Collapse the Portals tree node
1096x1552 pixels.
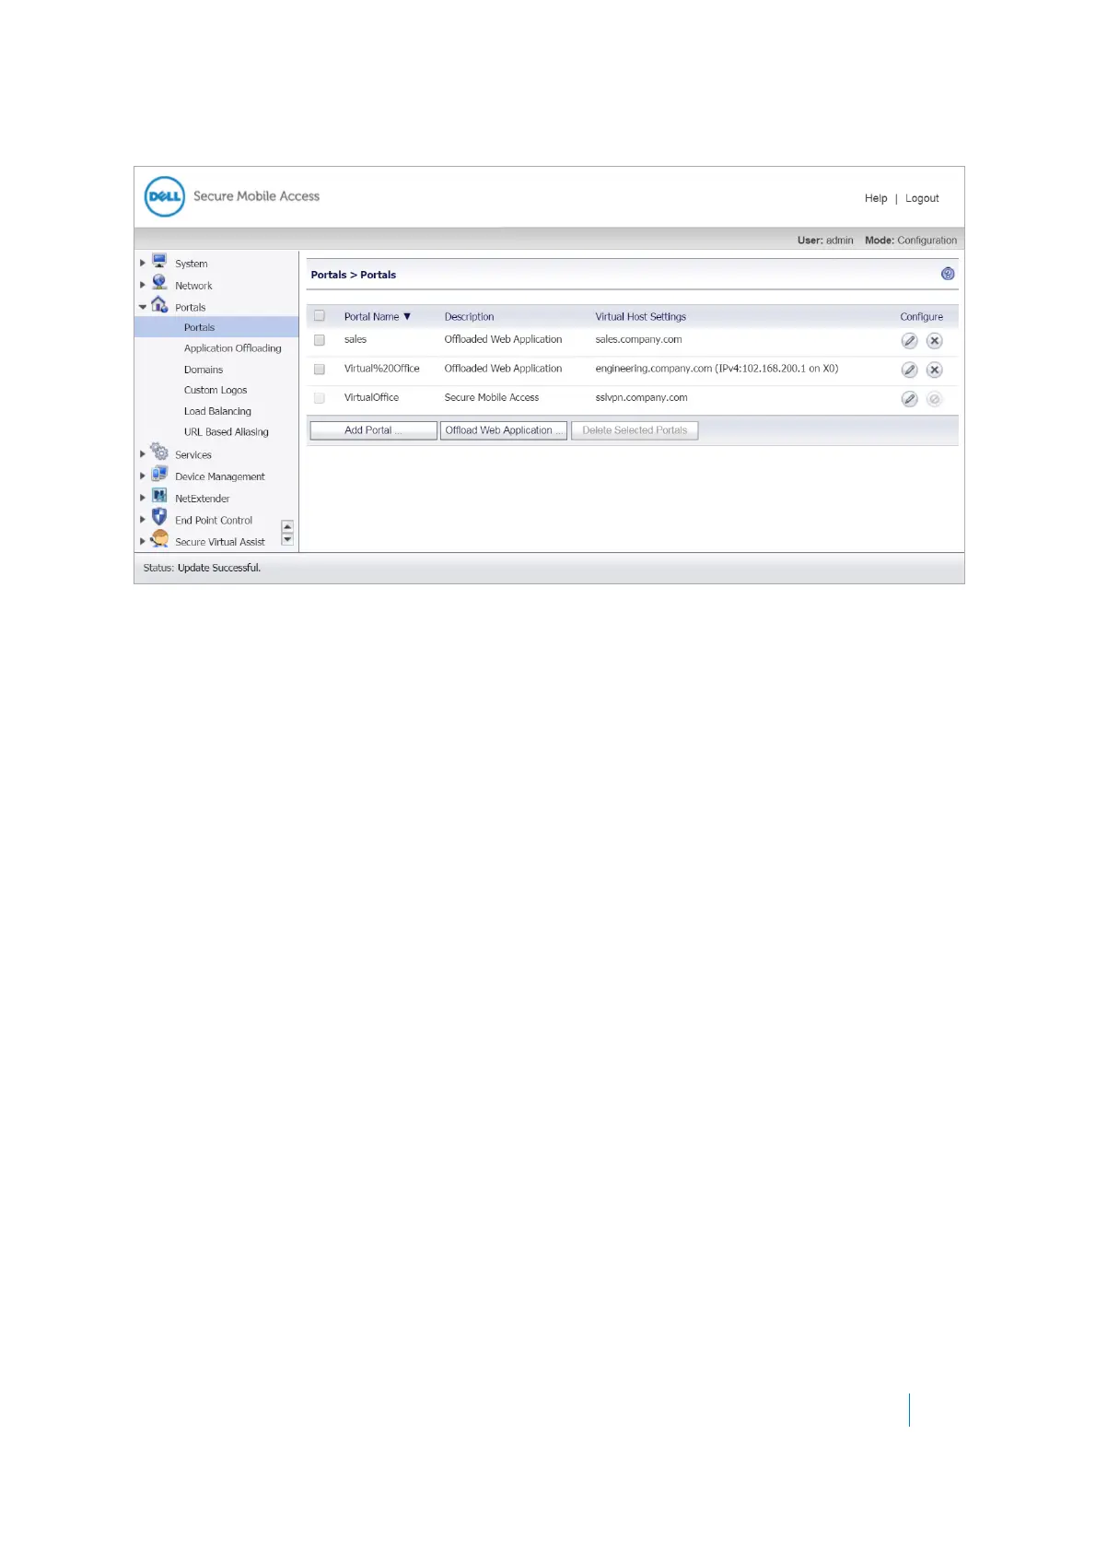143,307
